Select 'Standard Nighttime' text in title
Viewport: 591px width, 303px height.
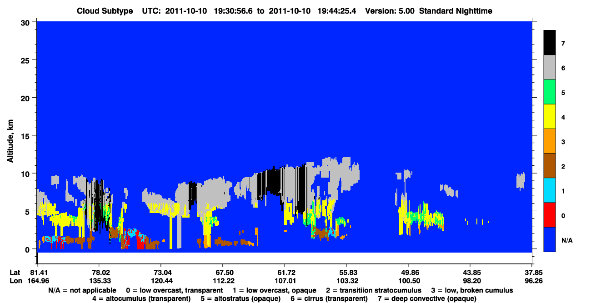pos(456,11)
